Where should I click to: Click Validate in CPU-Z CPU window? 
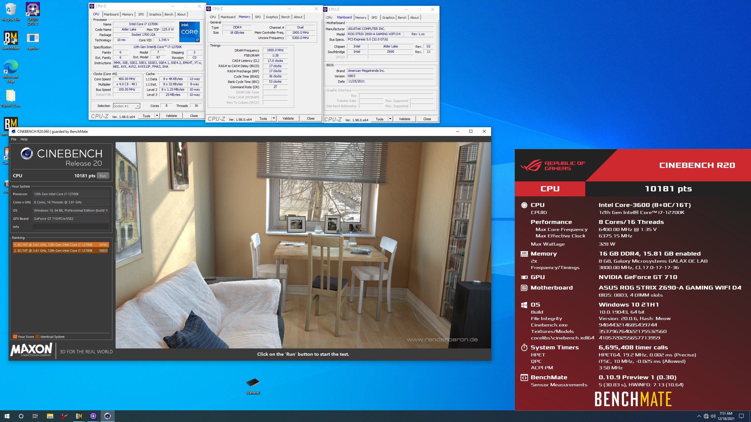coord(171,116)
